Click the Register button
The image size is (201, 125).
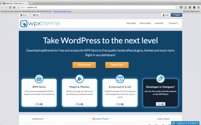pyautogui.click(x=177, y=15)
